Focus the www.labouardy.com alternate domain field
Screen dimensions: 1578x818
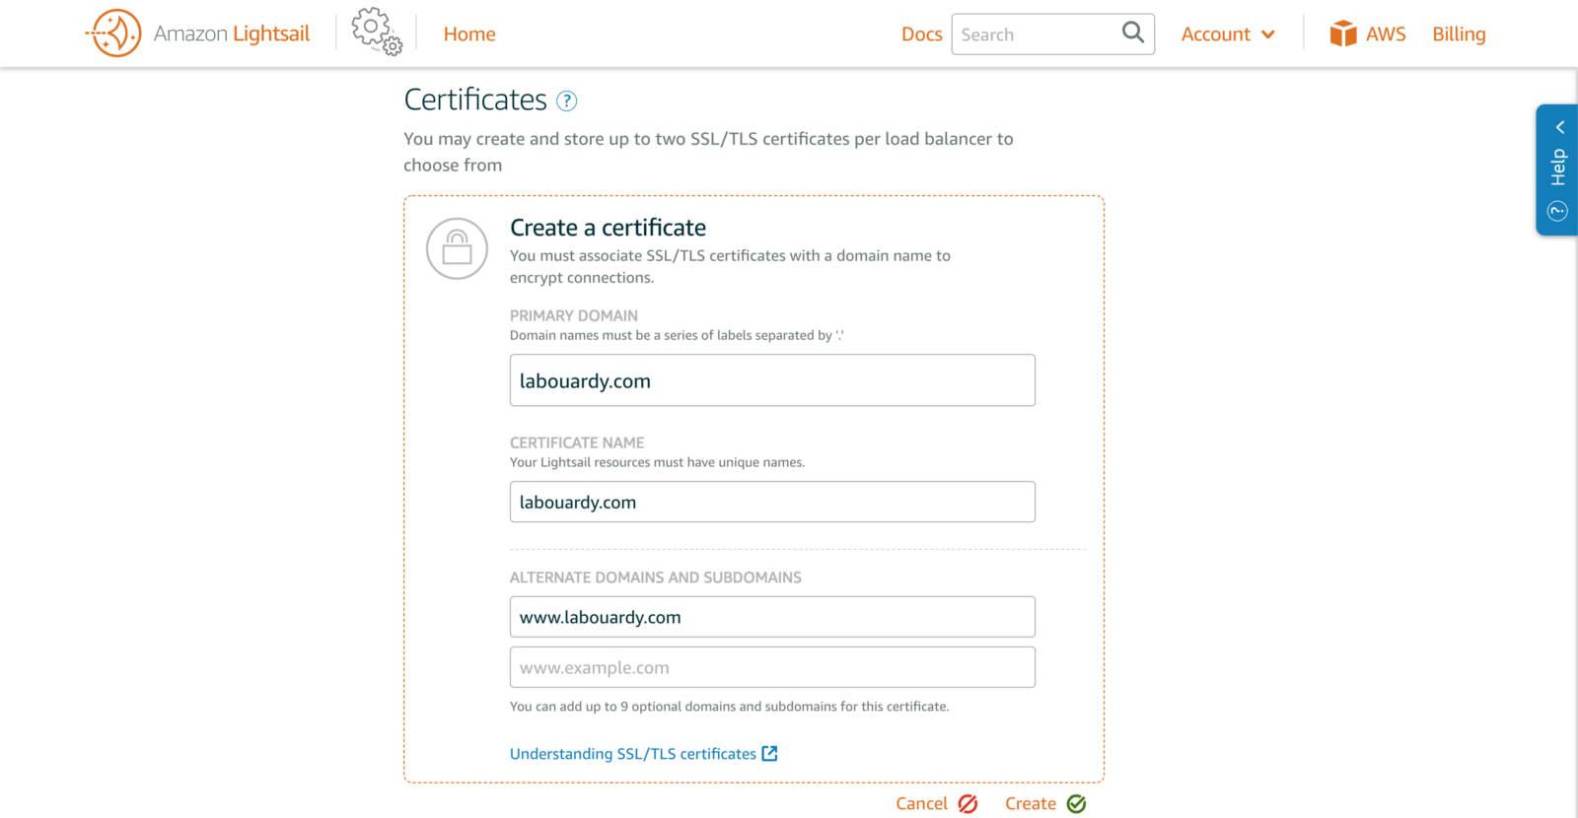[x=772, y=617]
